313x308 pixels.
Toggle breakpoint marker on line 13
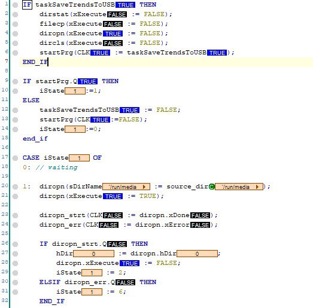(x=15, y=120)
